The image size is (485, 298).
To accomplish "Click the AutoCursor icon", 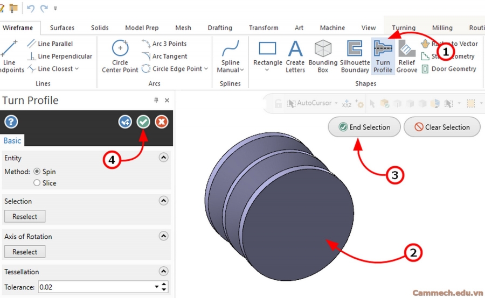I will pyautogui.click(x=291, y=103).
